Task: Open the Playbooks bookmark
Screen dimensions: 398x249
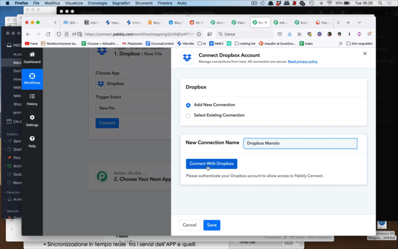Action: tap(132, 44)
